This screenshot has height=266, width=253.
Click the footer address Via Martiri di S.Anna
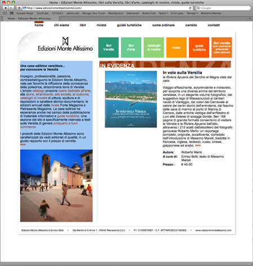98,230
